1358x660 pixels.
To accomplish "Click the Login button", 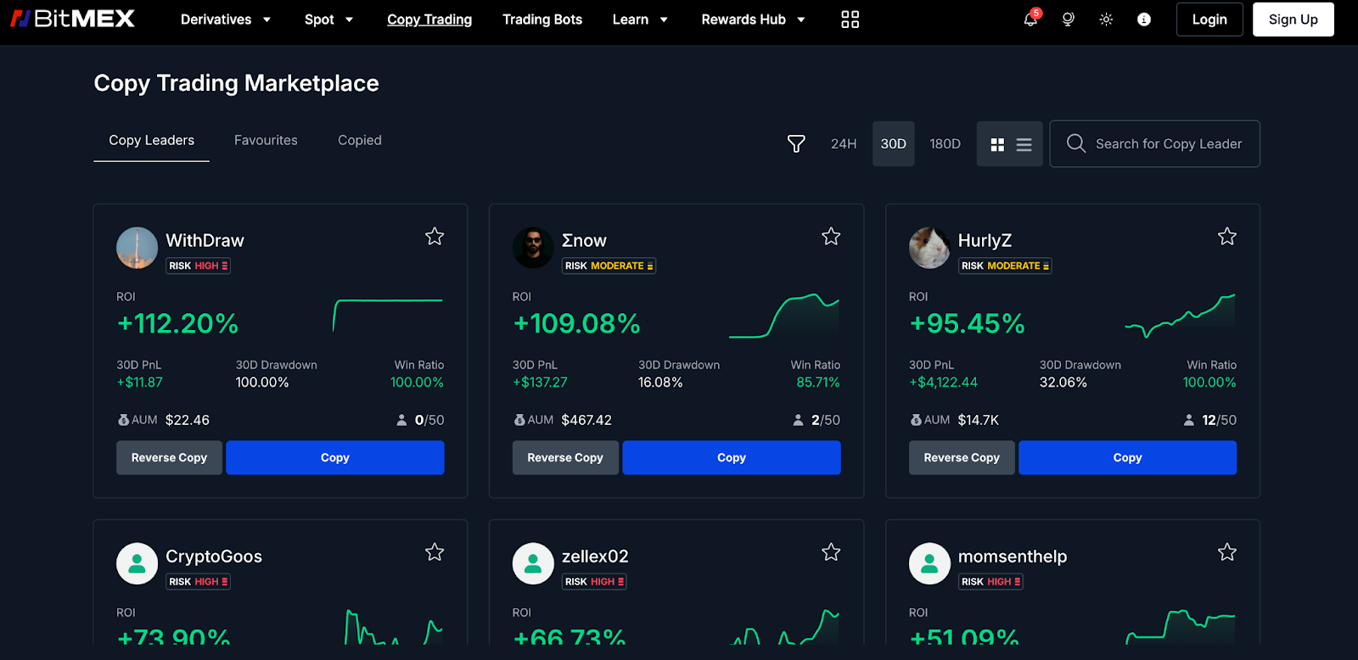I will pos(1209,20).
